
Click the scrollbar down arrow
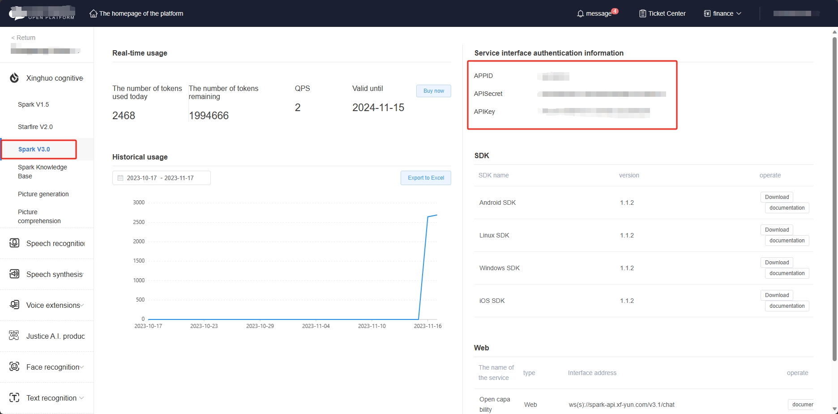(834, 410)
